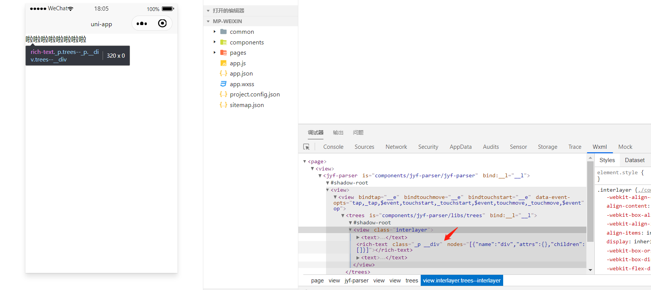Image resolution: width=651 pixels, height=290 pixels.
Task: Select the Dataset pane tab
Action: [x=635, y=160]
